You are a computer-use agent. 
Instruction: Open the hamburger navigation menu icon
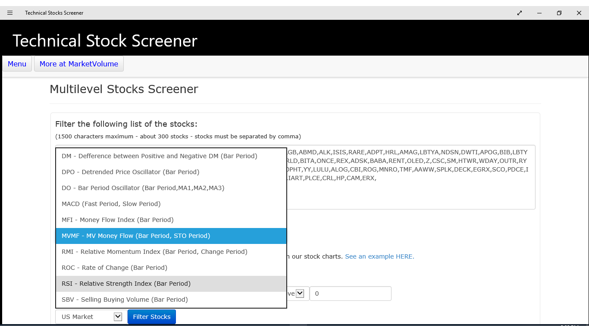[x=10, y=13]
